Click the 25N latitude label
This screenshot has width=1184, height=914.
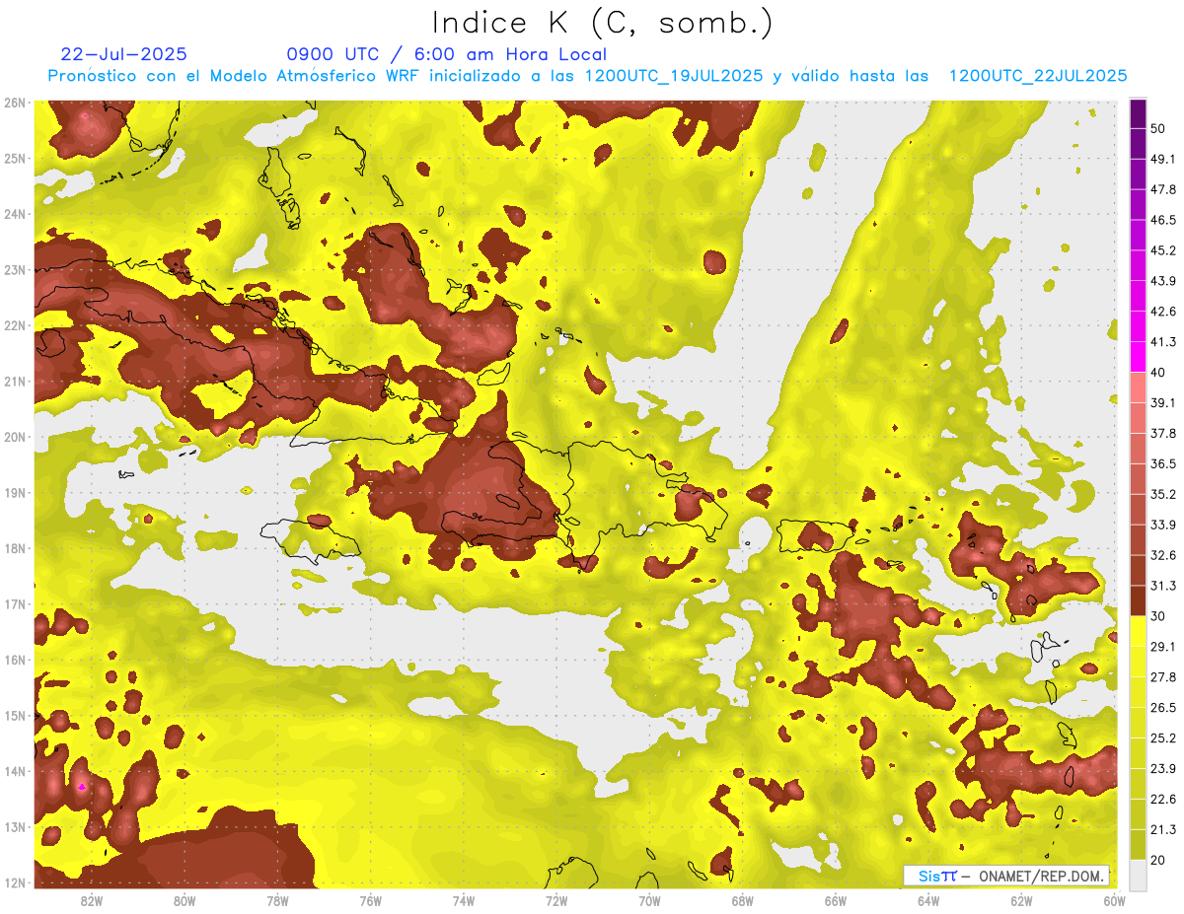click(14, 158)
